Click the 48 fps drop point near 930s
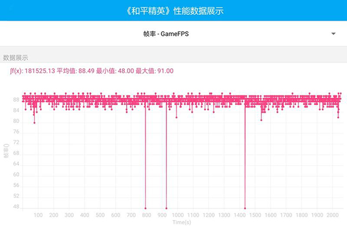The image size is (347, 231). [x=167, y=208]
